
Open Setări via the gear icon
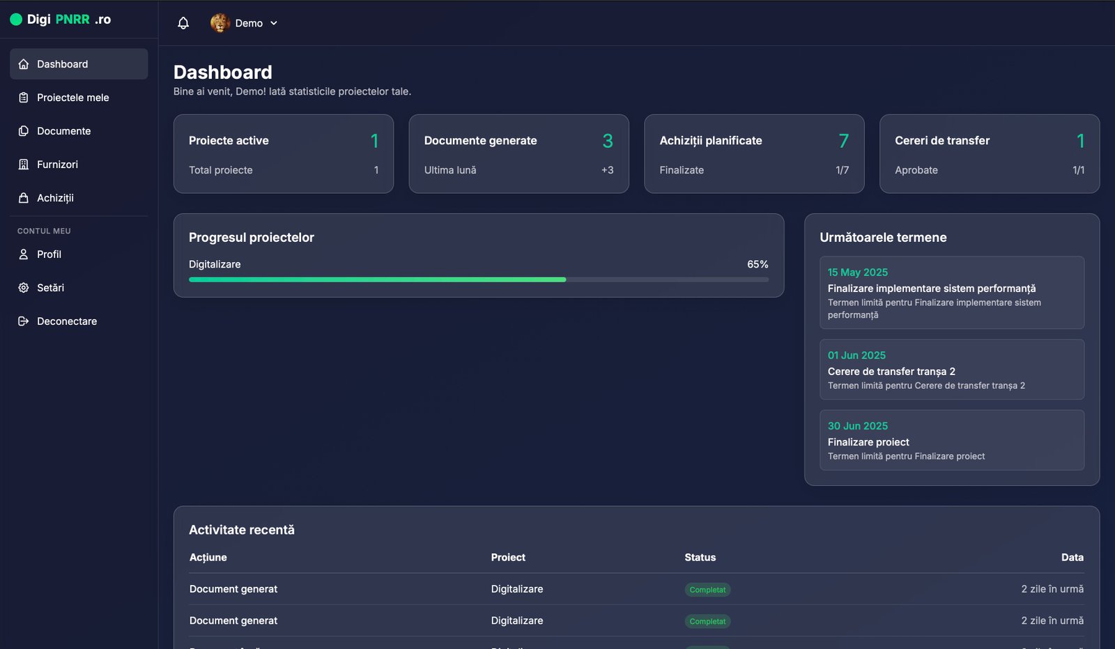click(23, 287)
